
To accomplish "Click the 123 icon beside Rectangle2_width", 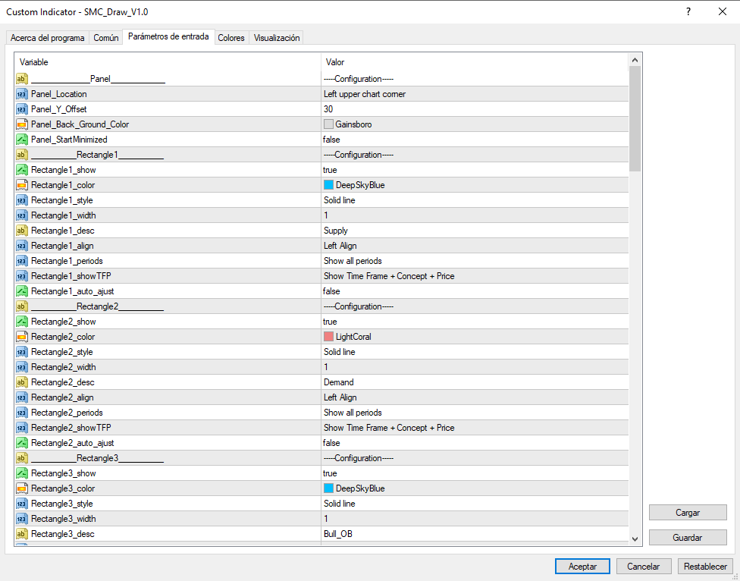I will 20,367.
